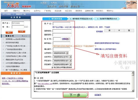This screenshot has height=100, width=138.
Task: Click the 弱 password strength segment
Action: pyautogui.click(x=109, y=31)
